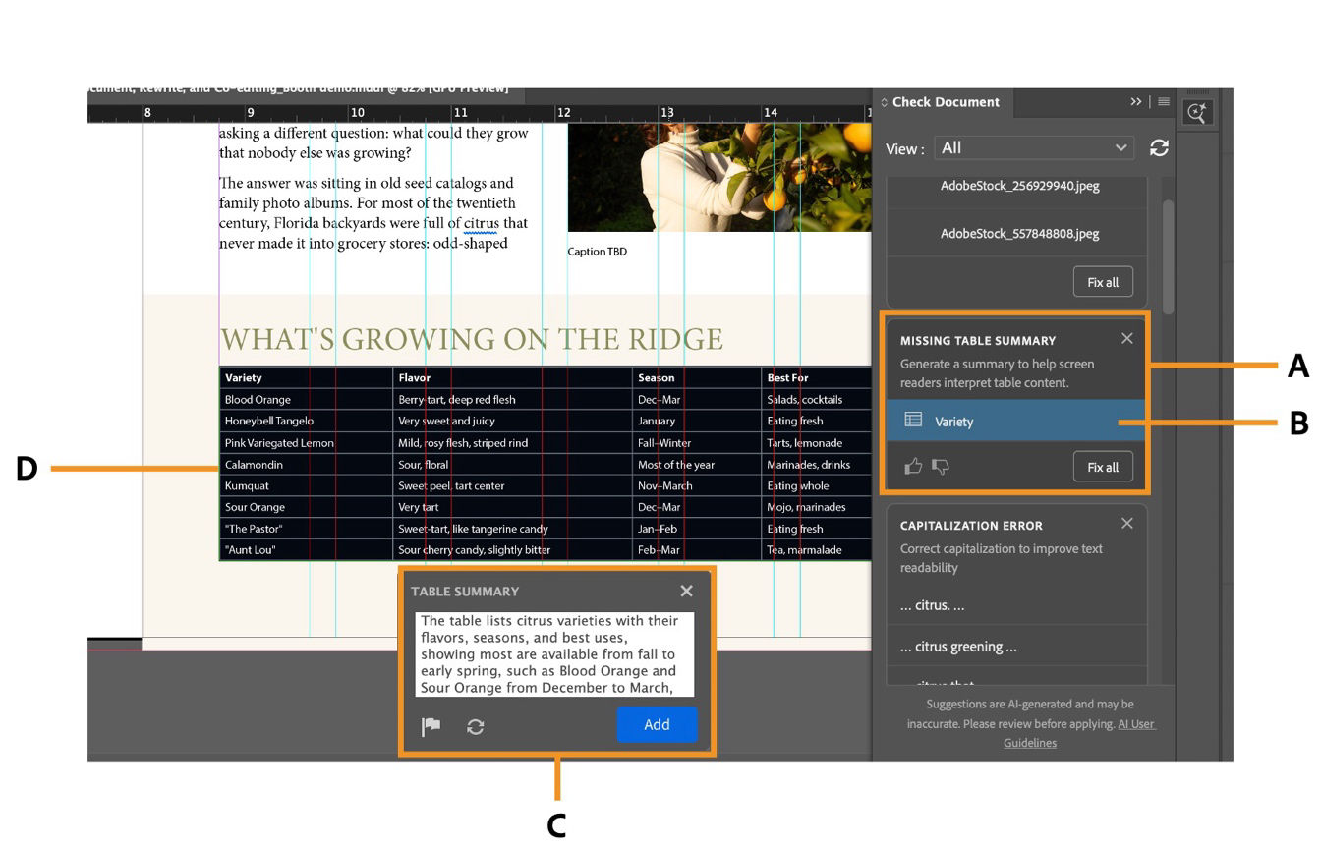This screenshot has width=1321, height=849.
Task: Open the AI User Guidelines link
Action: point(1079,733)
